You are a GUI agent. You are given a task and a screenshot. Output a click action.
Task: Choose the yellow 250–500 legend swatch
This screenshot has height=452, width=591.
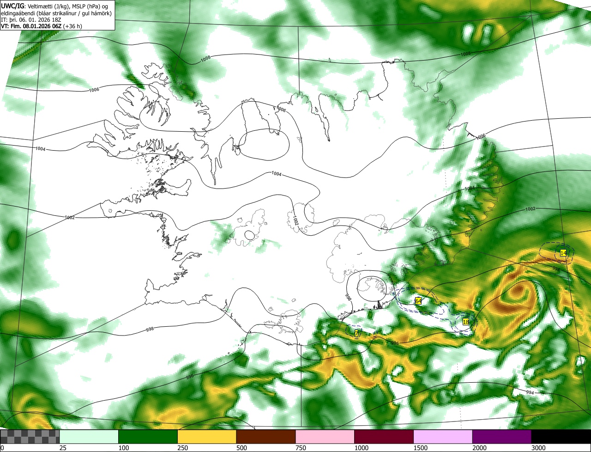207,437
